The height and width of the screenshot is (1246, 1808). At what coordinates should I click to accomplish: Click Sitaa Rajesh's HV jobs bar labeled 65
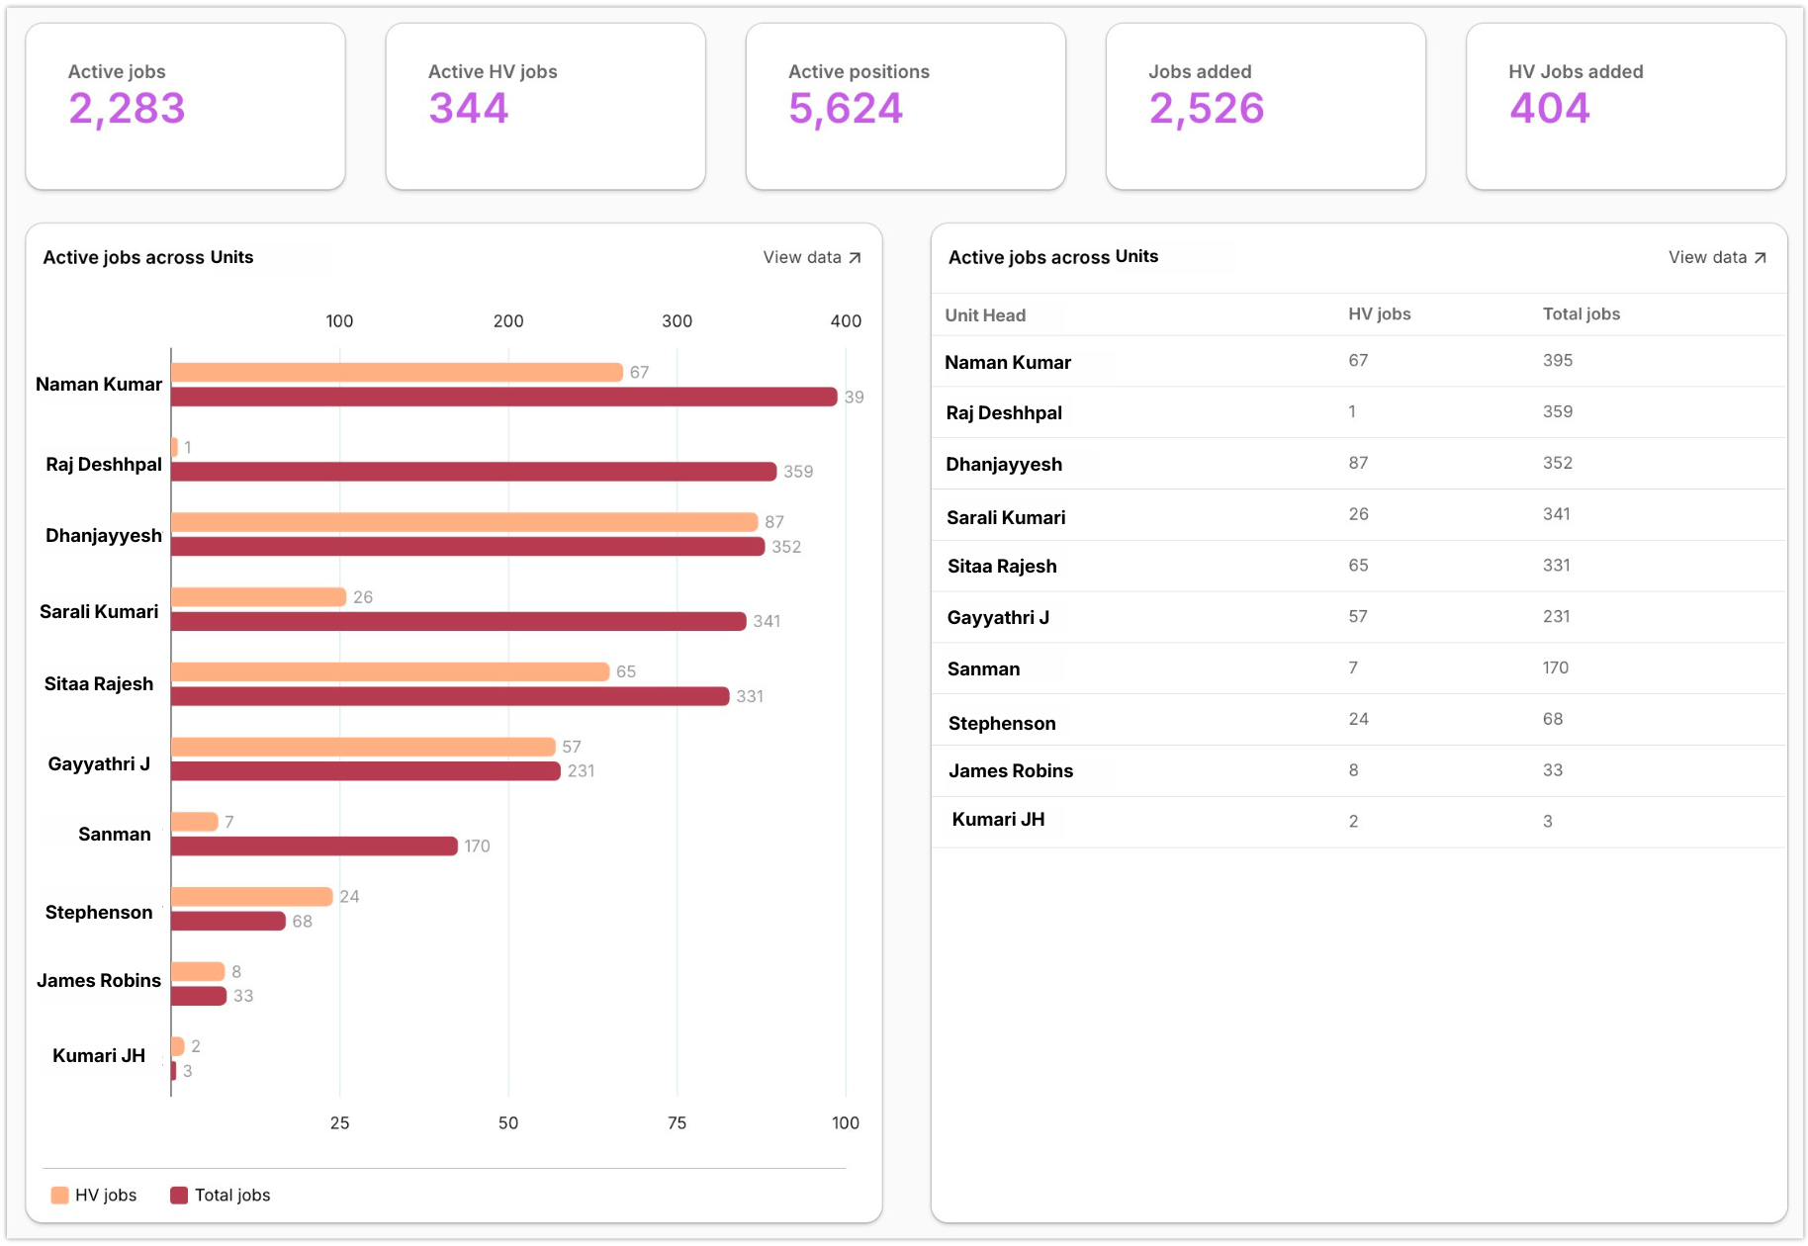tap(390, 671)
